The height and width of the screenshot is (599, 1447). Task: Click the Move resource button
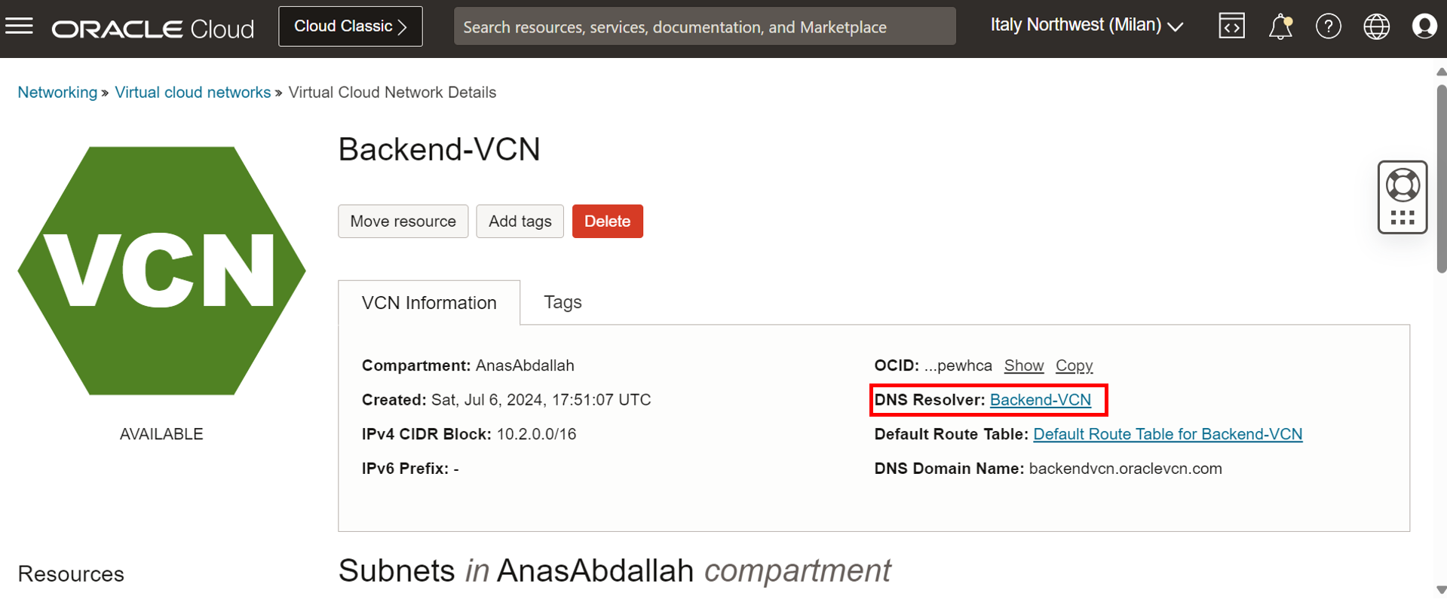[403, 222]
